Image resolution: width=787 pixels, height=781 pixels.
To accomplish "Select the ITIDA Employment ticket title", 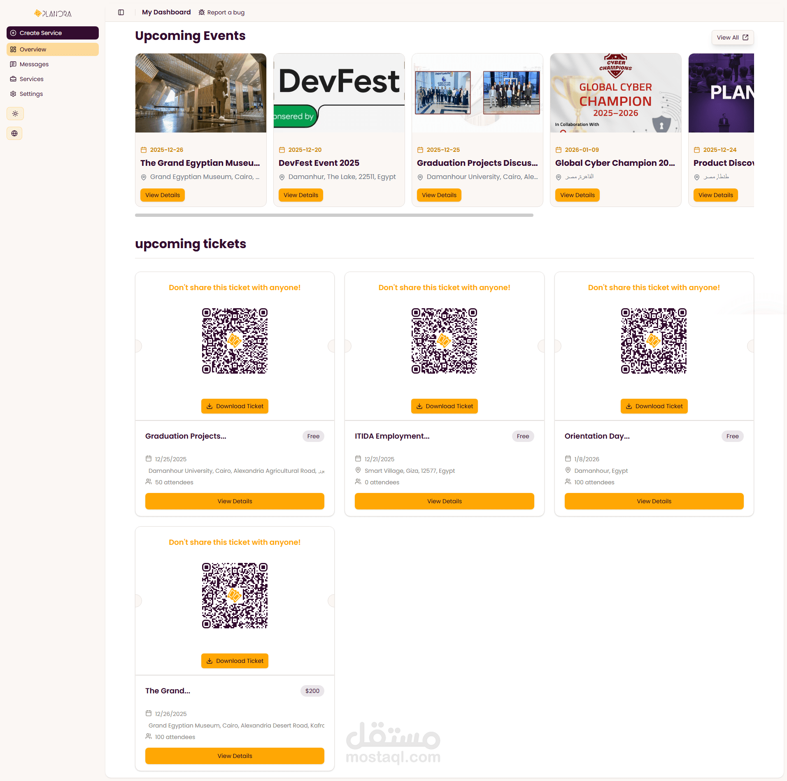I will pyautogui.click(x=392, y=436).
